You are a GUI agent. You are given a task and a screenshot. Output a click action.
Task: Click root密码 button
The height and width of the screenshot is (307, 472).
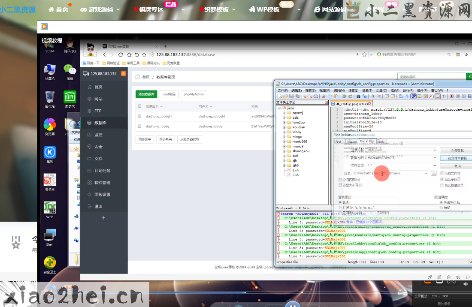tap(169, 94)
